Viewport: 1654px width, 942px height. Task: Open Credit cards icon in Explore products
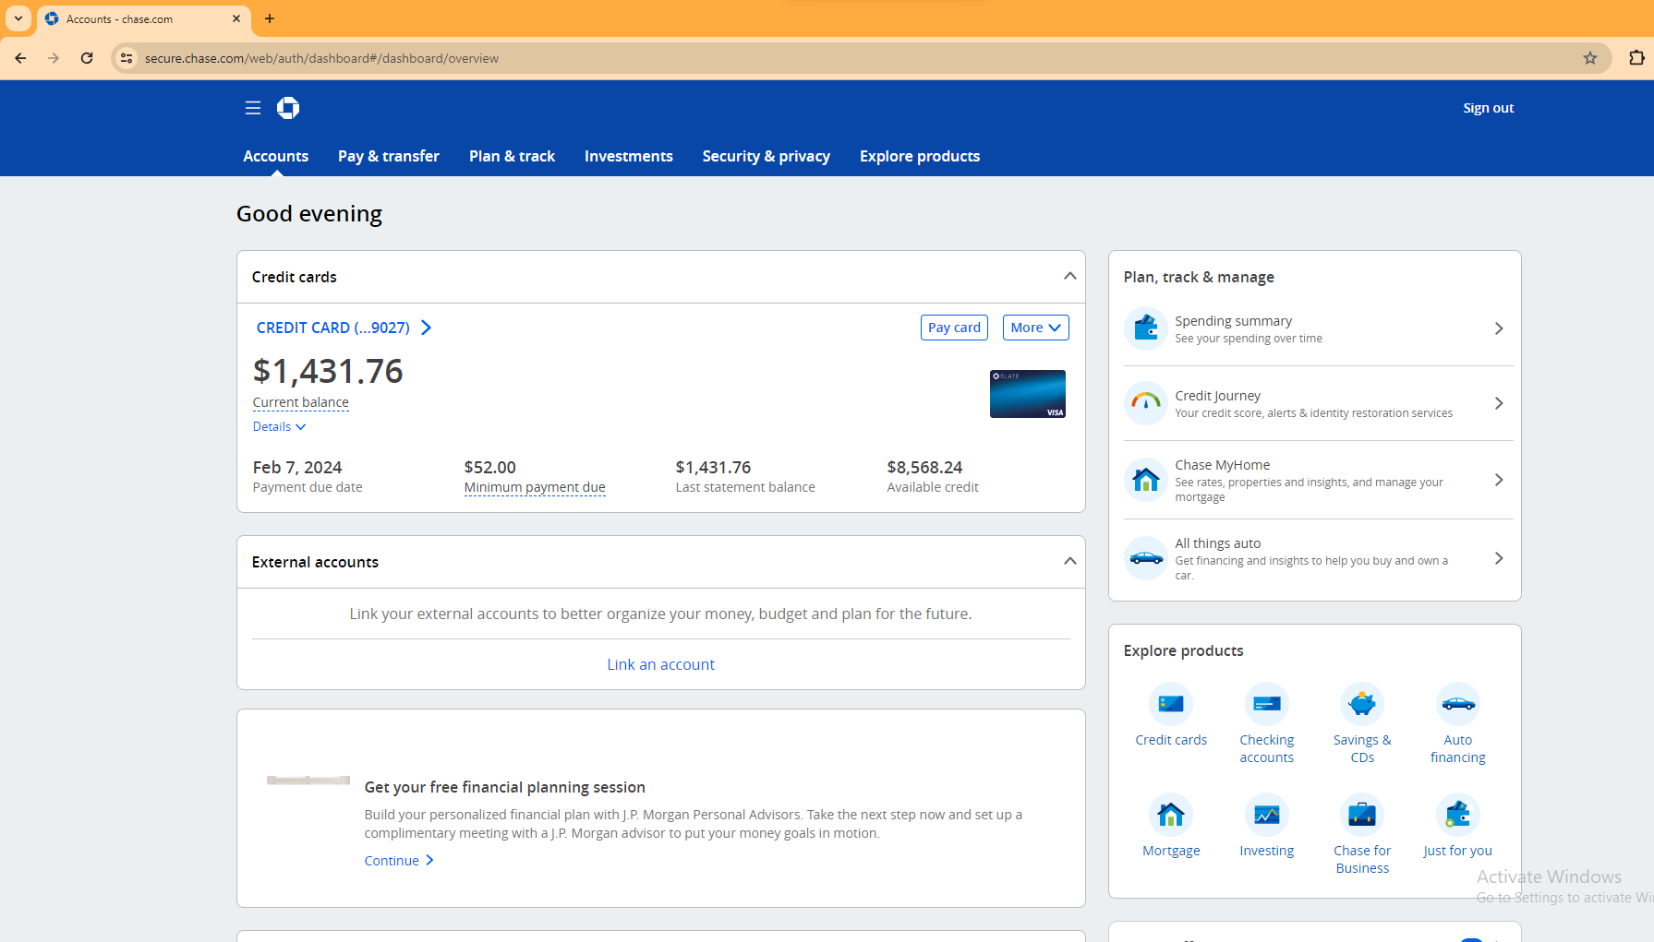(x=1171, y=704)
